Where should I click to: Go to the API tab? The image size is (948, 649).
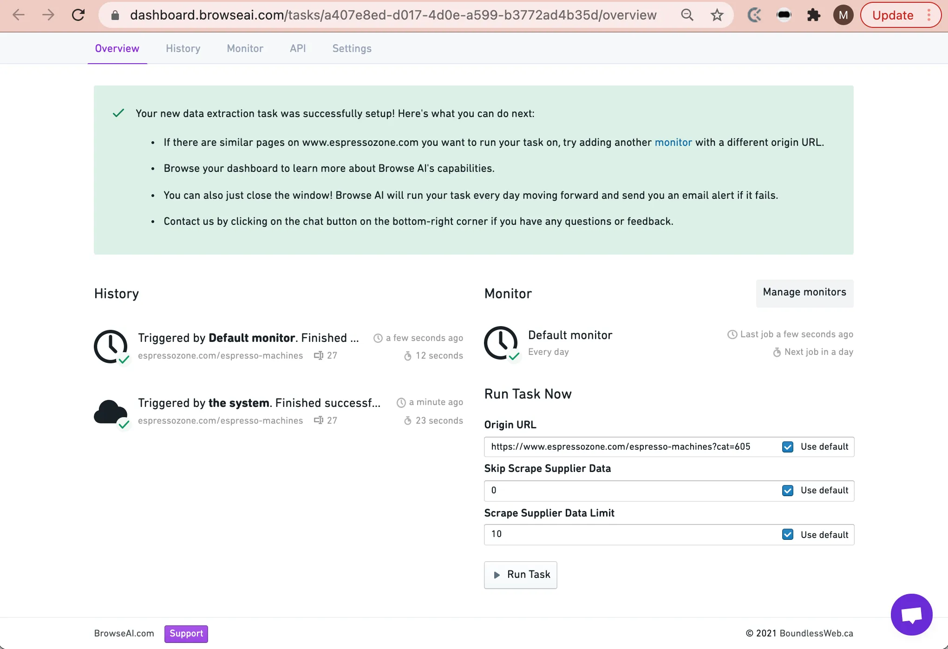tap(298, 48)
